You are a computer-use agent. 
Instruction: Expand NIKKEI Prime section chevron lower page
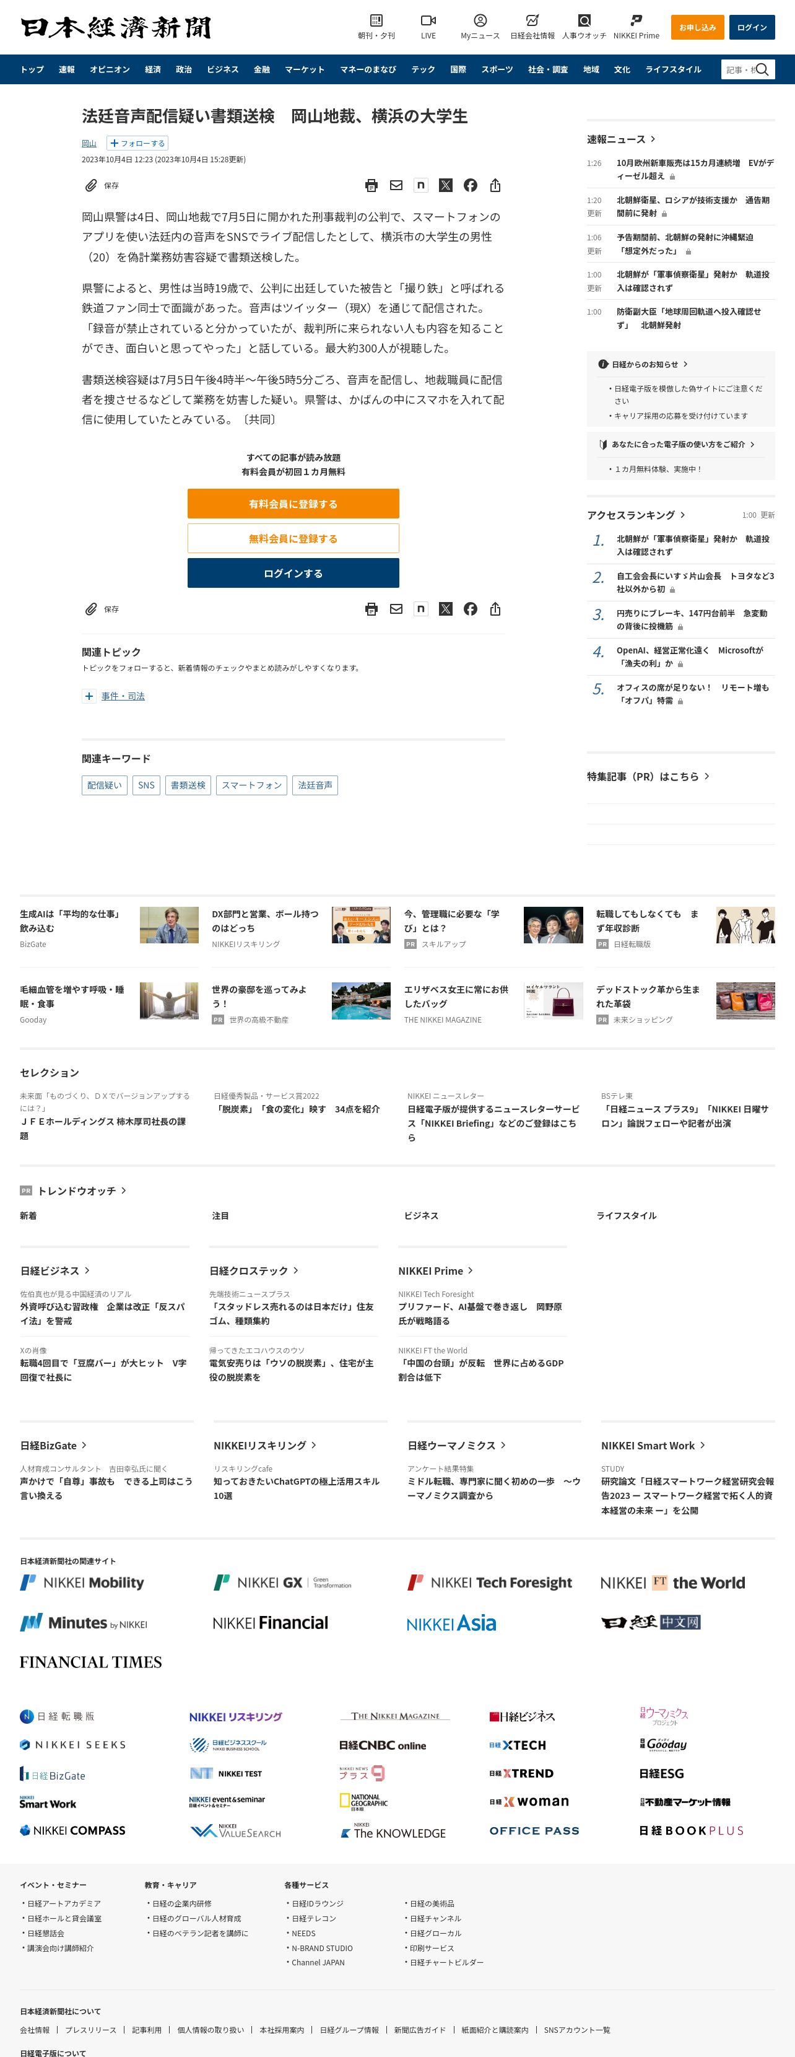[470, 1270]
